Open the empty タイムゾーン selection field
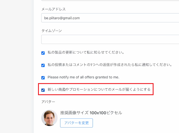 (110, 39)
